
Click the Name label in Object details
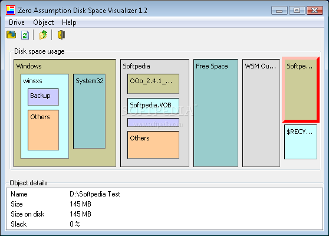click(19, 194)
